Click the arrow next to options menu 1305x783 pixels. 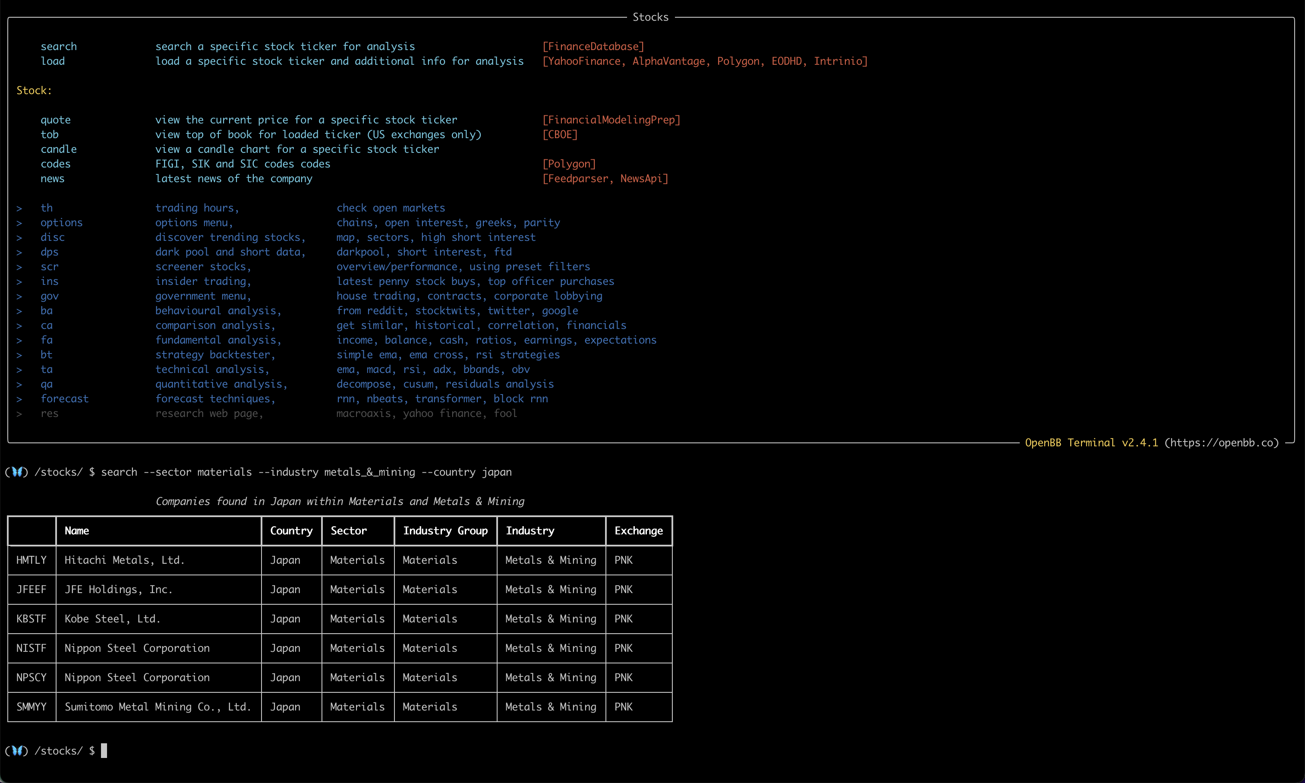(x=19, y=223)
